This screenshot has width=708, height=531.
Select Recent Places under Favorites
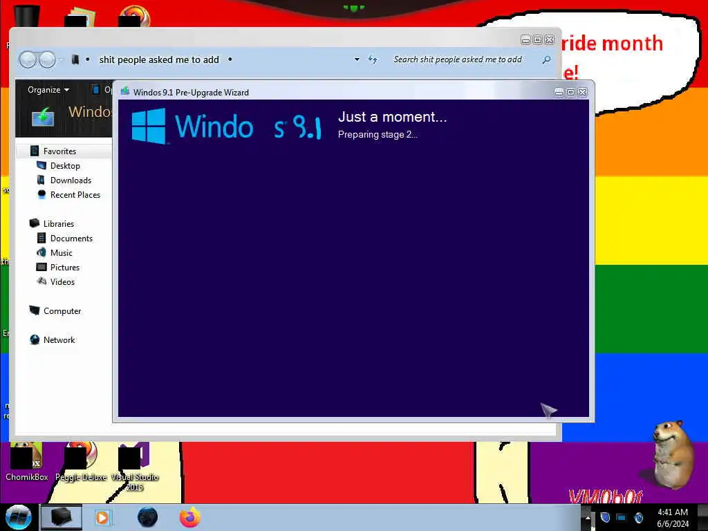pos(75,194)
